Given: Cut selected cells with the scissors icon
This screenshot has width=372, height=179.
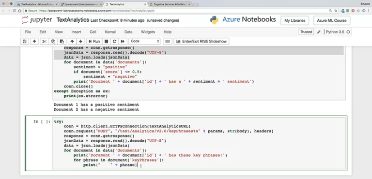Looking at the screenshot, I should tap(44, 41).
